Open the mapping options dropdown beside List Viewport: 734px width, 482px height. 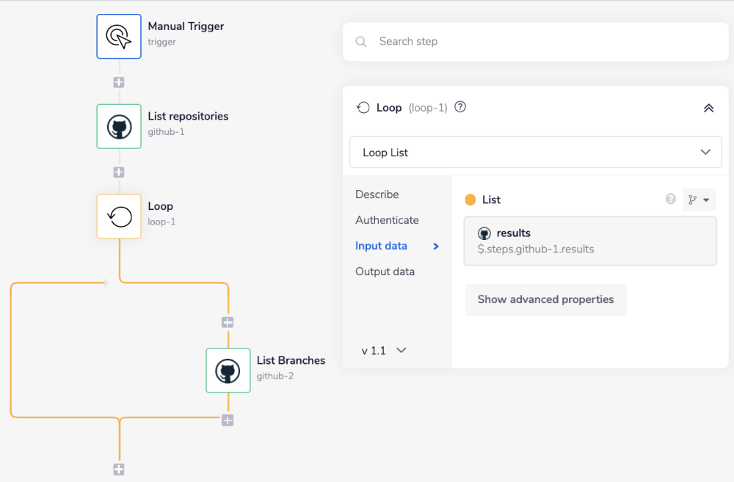[x=699, y=199]
